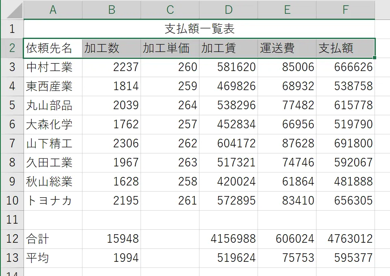Select the 秋山総業 cell
Image resolution: width=390 pixels, height=276 pixels.
pos(53,181)
